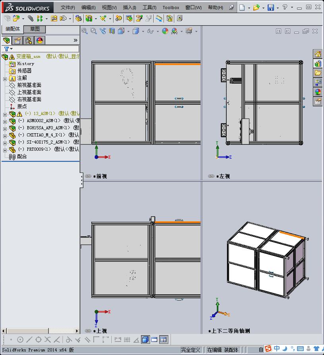
Task: Open the View Orientation dropdown arrow
Action: point(128,31)
